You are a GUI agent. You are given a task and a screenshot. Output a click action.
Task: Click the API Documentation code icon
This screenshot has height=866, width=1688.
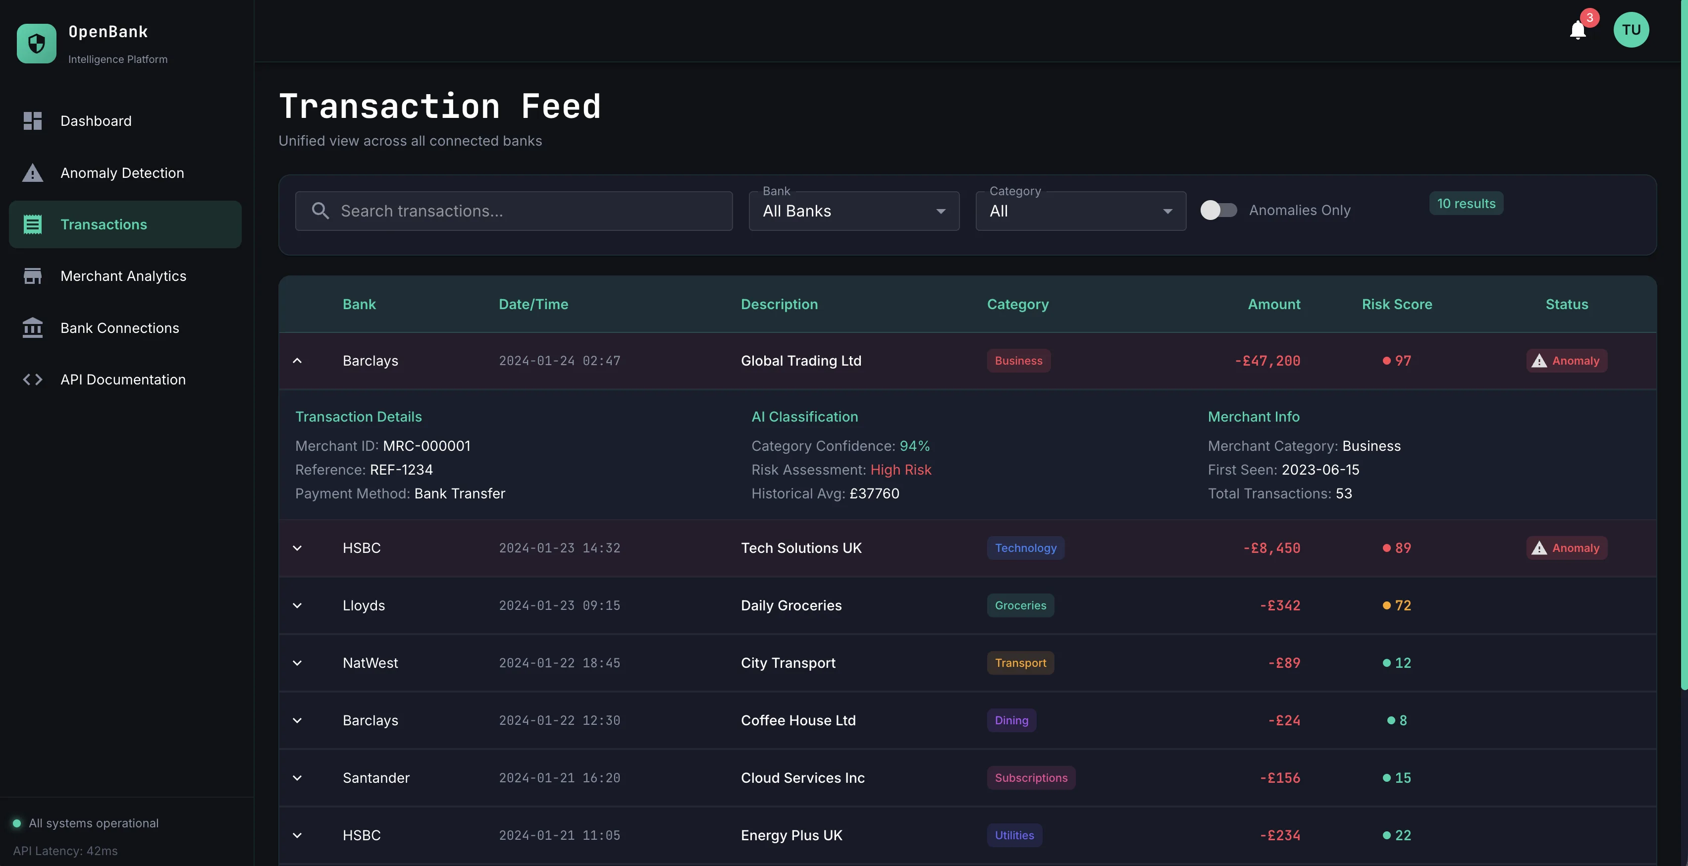[x=33, y=379]
